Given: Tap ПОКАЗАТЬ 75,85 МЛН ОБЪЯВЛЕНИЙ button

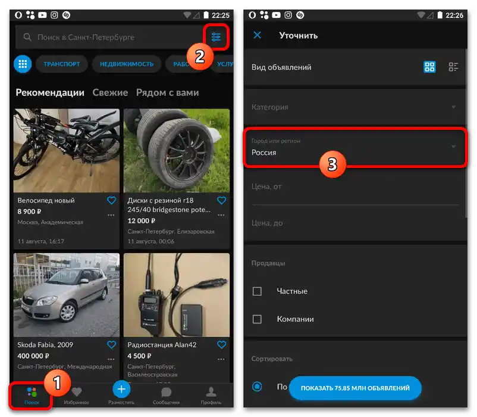Looking at the screenshot, I should coord(355,388).
